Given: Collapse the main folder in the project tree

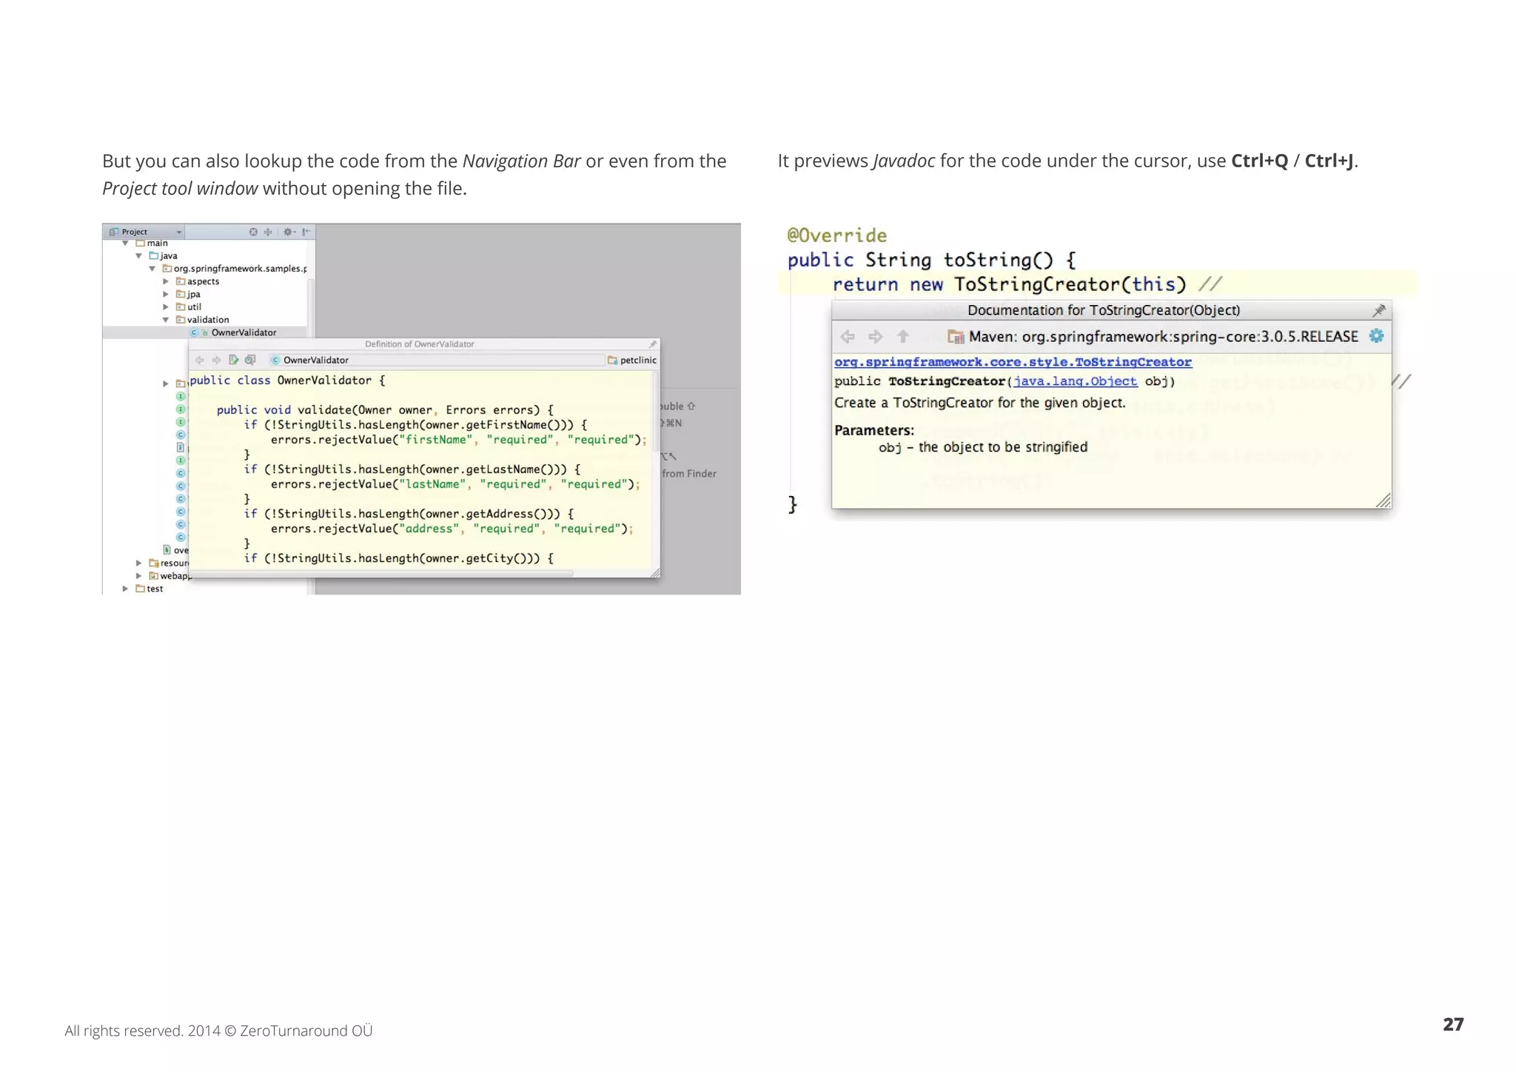Looking at the screenshot, I should [x=125, y=243].
